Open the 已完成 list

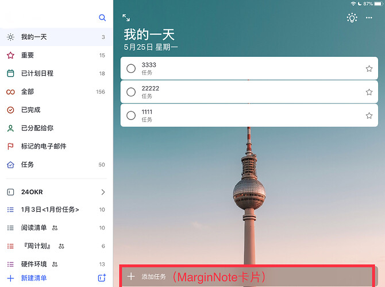pyautogui.click(x=56, y=110)
